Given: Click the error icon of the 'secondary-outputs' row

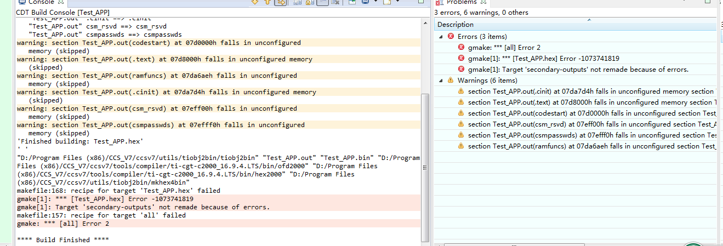Looking at the screenshot, I should (x=461, y=70).
